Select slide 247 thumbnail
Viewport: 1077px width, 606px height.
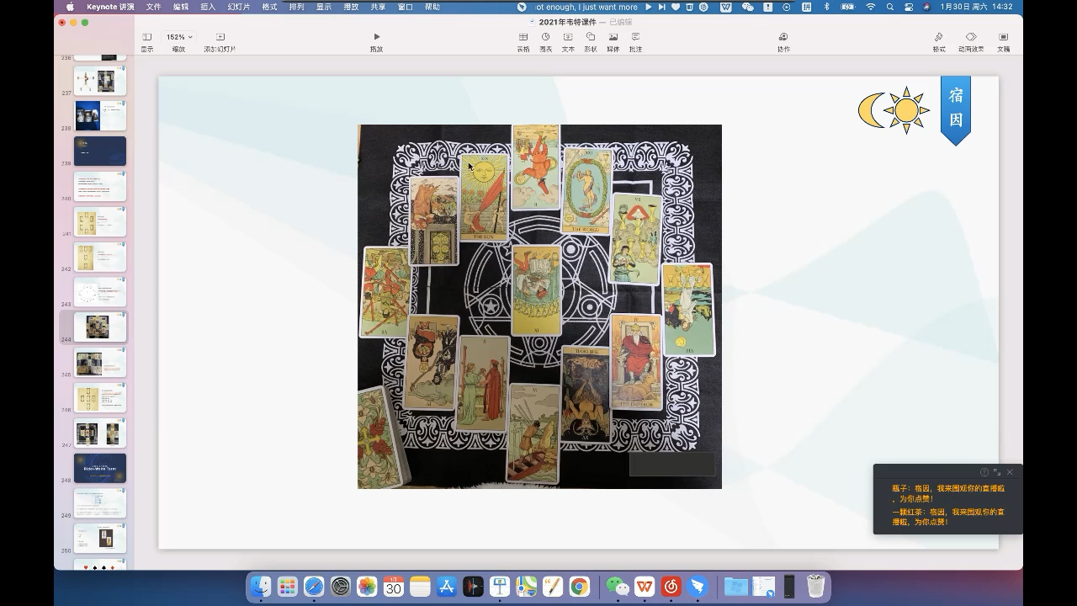pos(100,433)
